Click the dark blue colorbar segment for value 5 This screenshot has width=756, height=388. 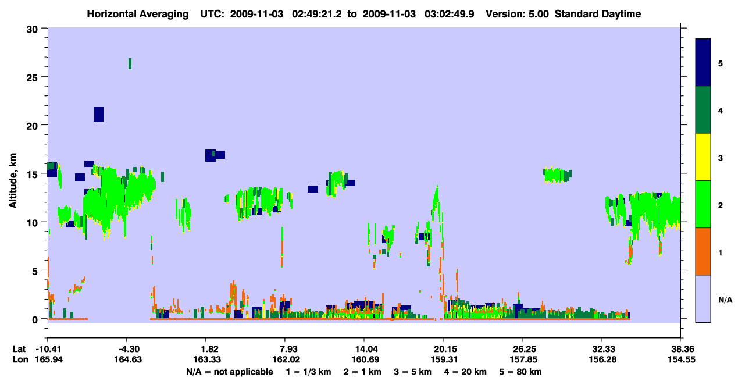(703, 63)
